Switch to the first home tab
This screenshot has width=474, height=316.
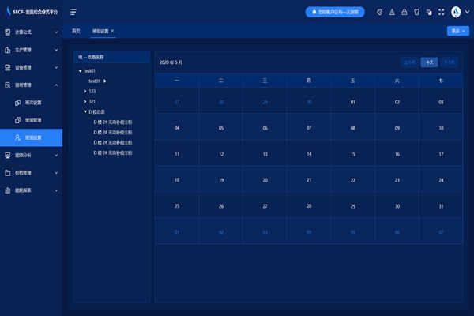(76, 31)
